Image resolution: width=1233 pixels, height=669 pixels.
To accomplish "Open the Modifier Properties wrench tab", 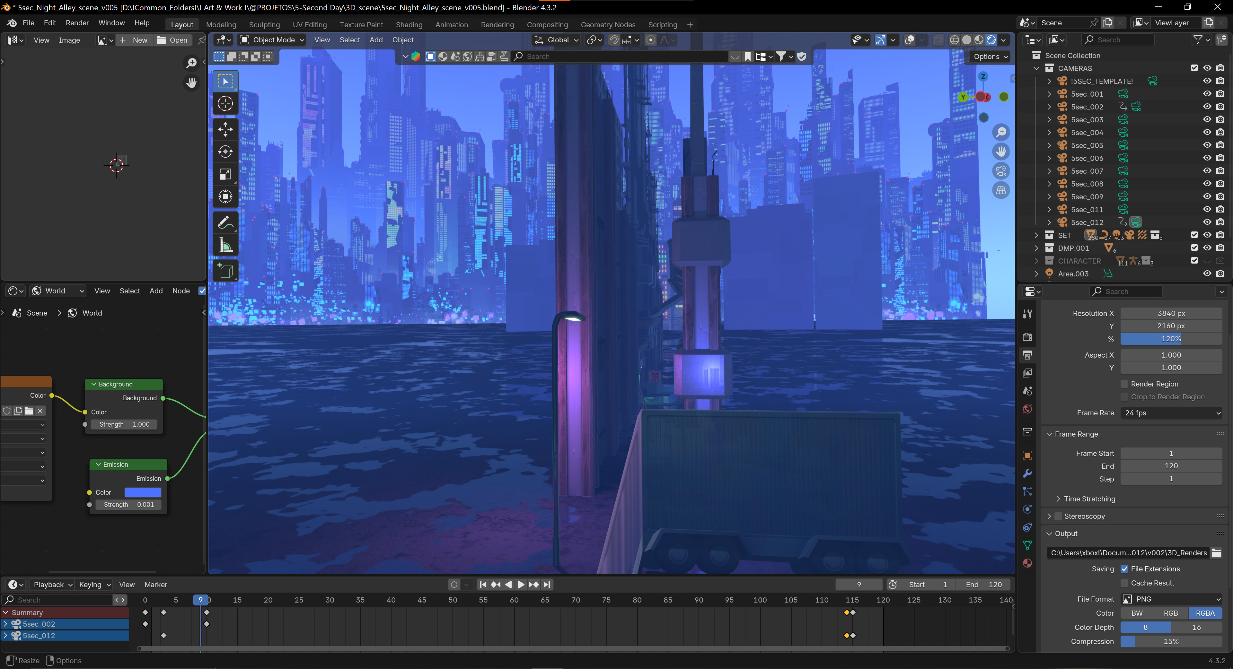I will coord(1028,473).
